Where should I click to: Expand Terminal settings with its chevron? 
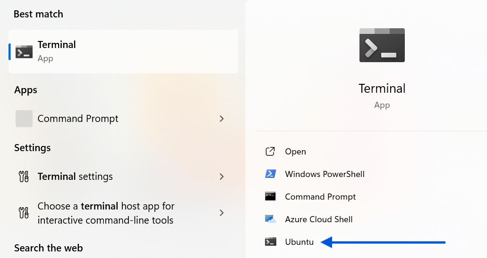tap(222, 177)
